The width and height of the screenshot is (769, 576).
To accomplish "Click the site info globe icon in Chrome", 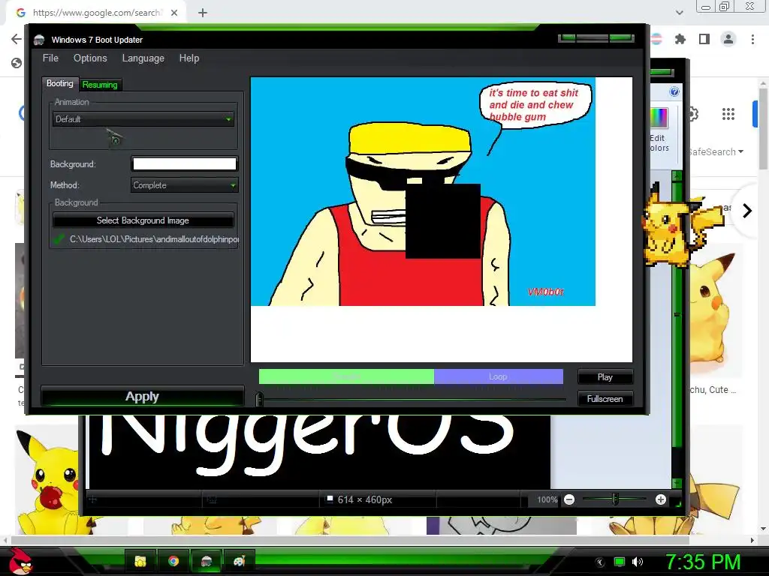I will (x=17, y=63).
